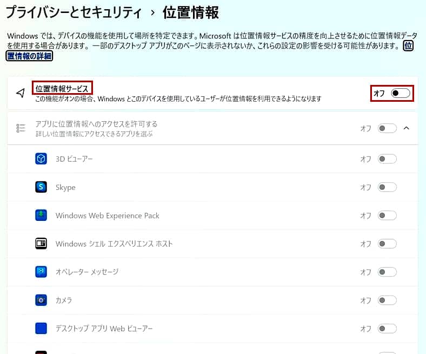Toggle switch for Windows Web Experience Pack
This screenshot has height=354, width=426.
pyautogui.click(x=387, y=215)
